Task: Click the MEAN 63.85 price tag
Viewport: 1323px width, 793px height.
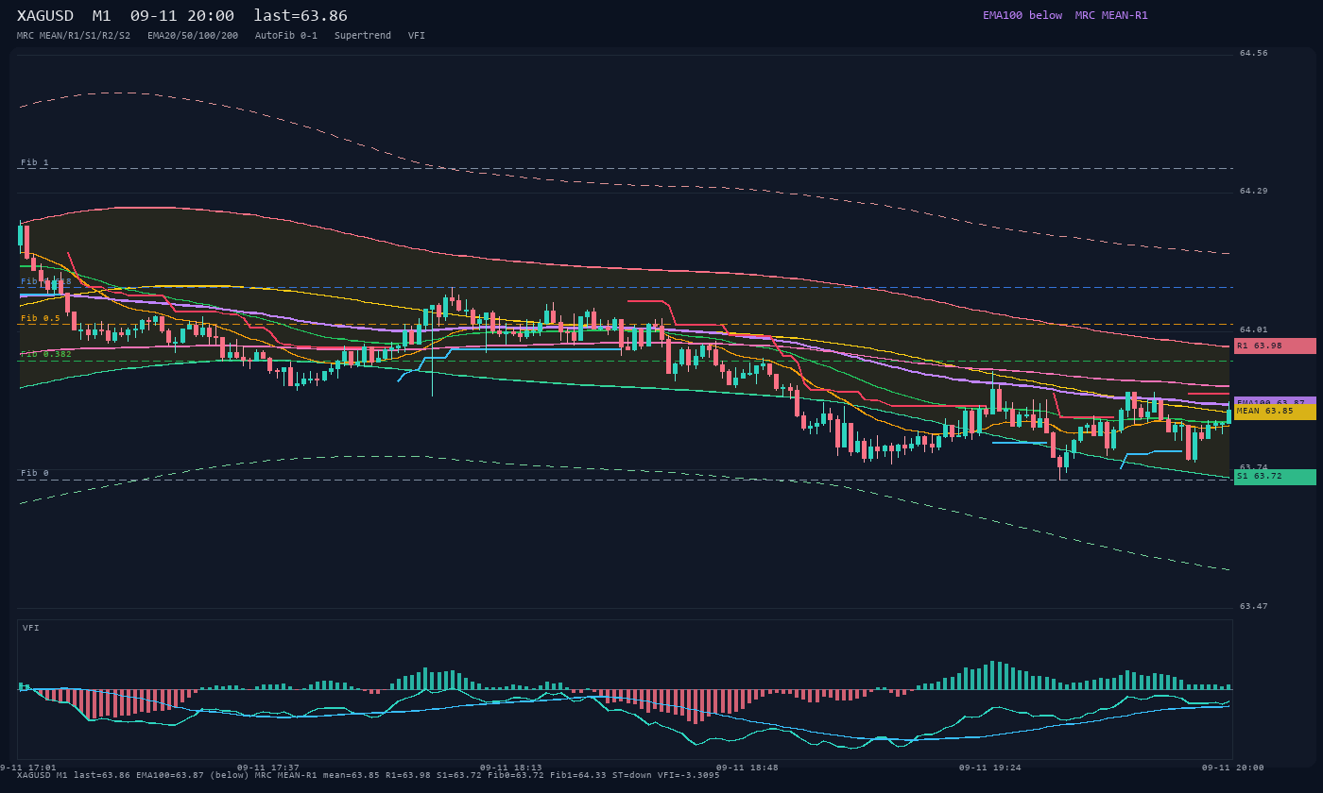Action: [x=1275, y=412]
